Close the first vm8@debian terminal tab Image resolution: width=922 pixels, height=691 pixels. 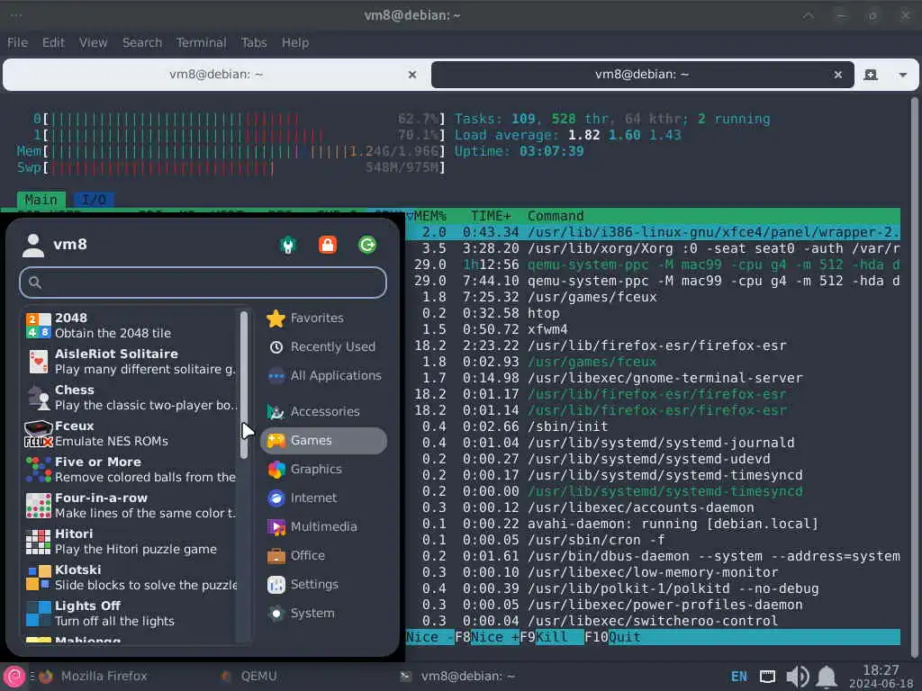[x=412, y=75]
